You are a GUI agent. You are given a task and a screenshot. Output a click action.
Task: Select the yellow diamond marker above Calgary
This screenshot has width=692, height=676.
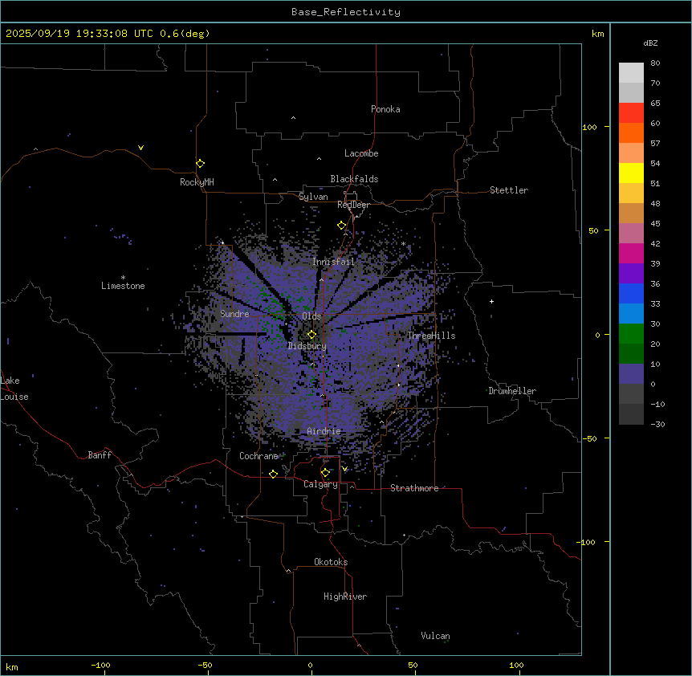(x=325, y=472)
